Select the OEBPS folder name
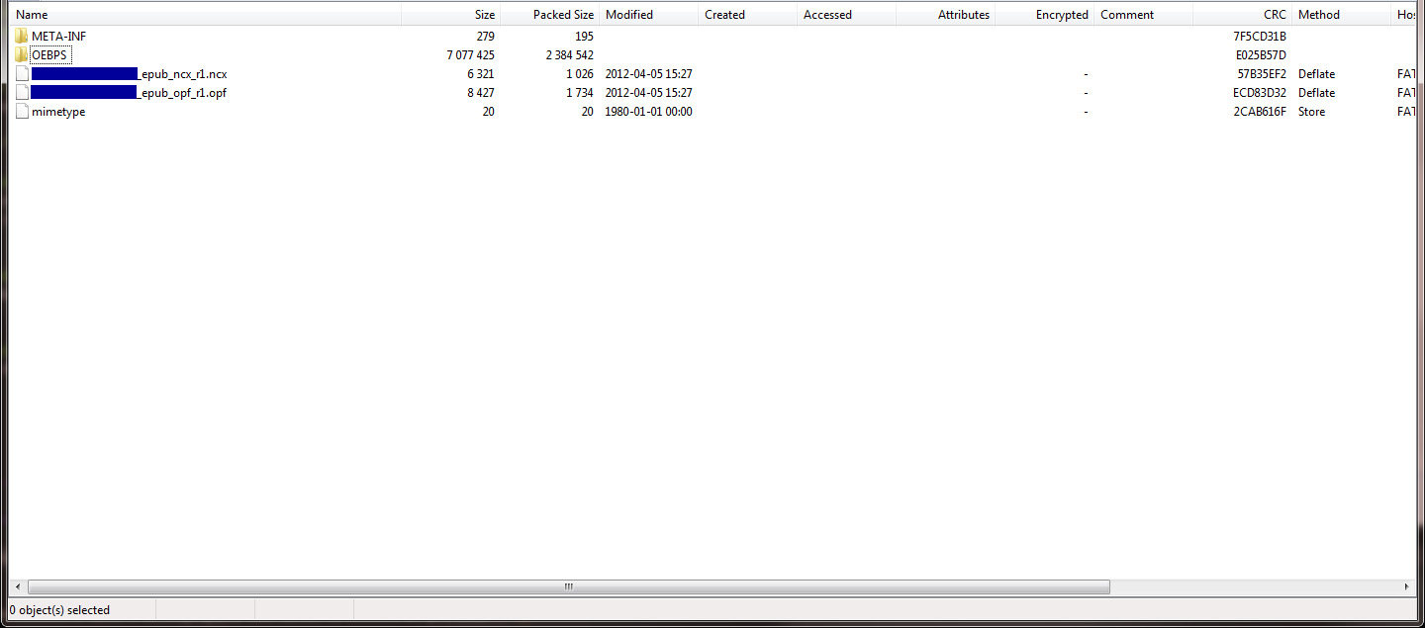 point(49,55)
